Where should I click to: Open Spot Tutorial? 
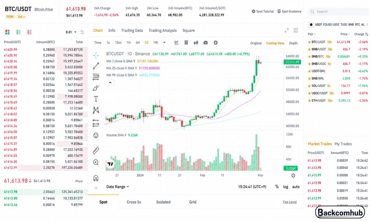263,11
